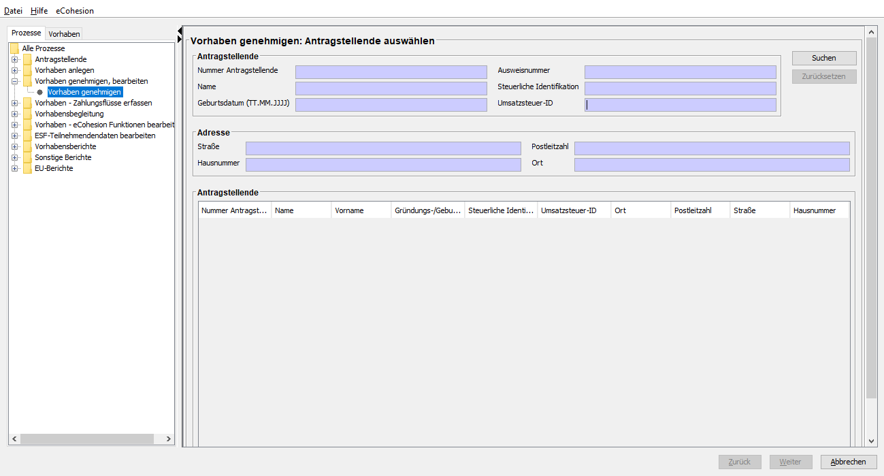Expand the Antragstellende tree node
Image resolution: width=884 pixels, height=476 pixels.
coord(14,59)
